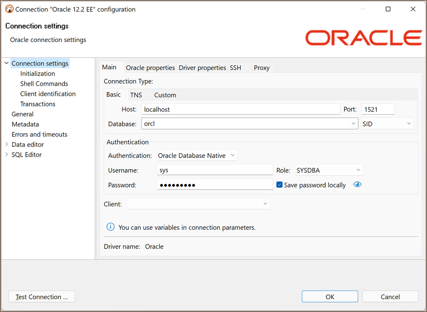Click the DBeaver icon in title bar
This screenshot has width=427, height=312.
[9, 9]
